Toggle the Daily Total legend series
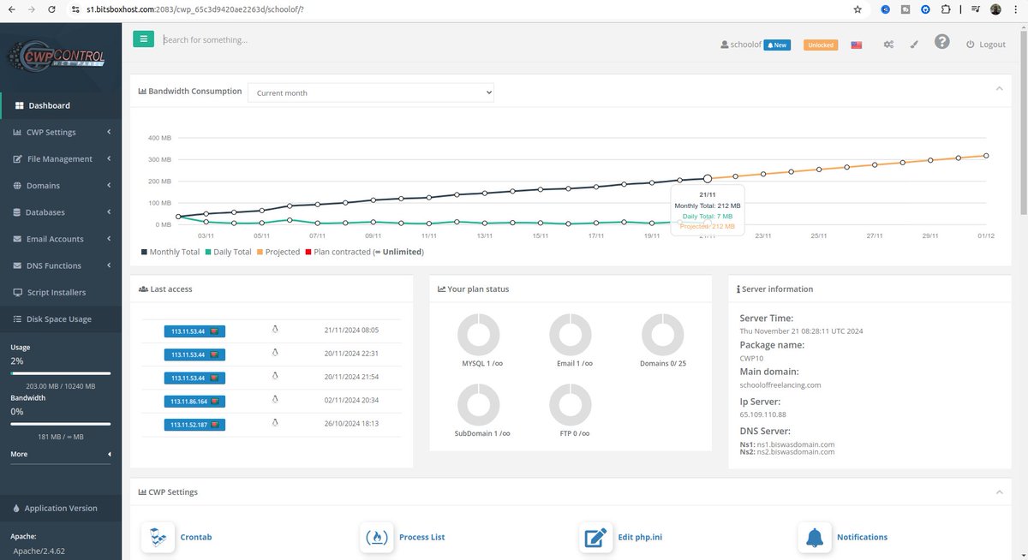This screenshot has height=560, width=1028. pos(227,252)
